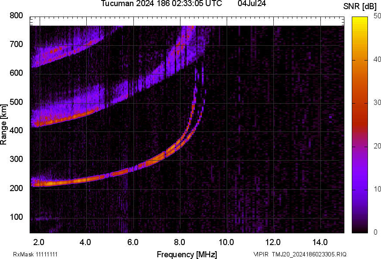381x259 pixels.
Task: Click the frequency tick label '8.0'
Action: (180, 242)
